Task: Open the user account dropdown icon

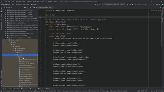Action: click(x=96, y=5)
